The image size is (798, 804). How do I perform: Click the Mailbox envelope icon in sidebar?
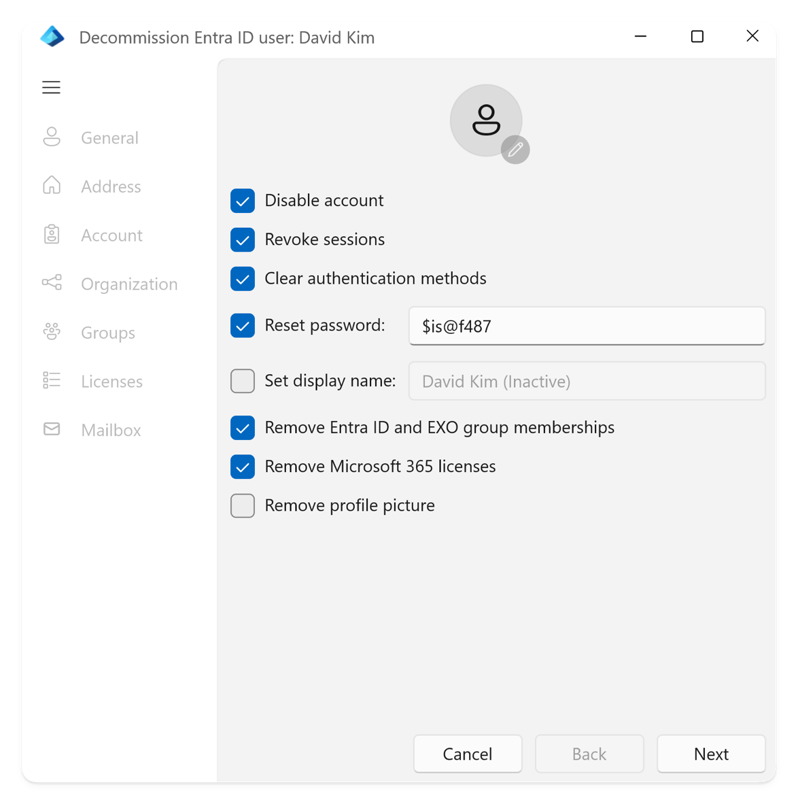pos(52,429)
